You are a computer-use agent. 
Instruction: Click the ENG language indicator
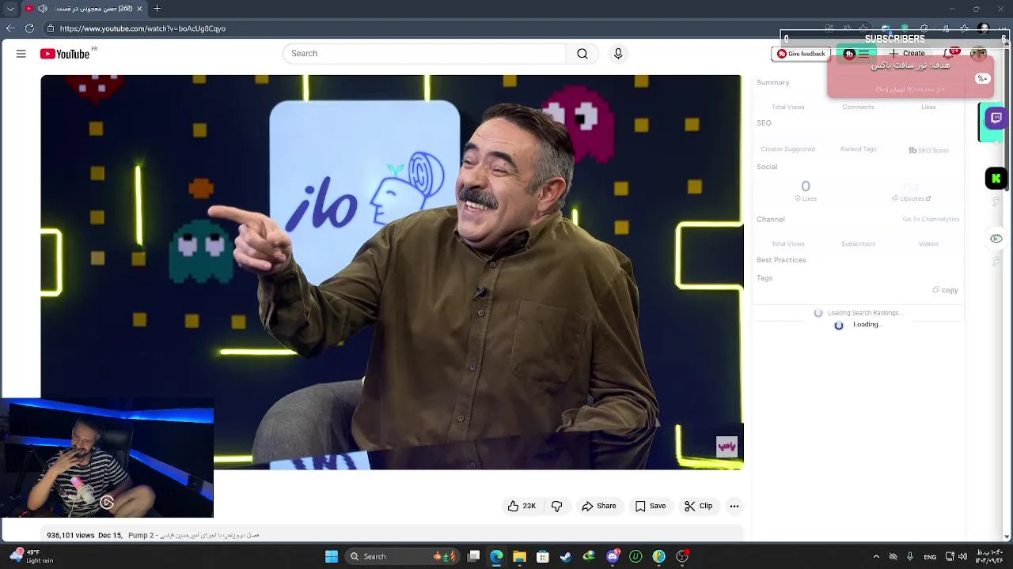(x=930, y=556)
